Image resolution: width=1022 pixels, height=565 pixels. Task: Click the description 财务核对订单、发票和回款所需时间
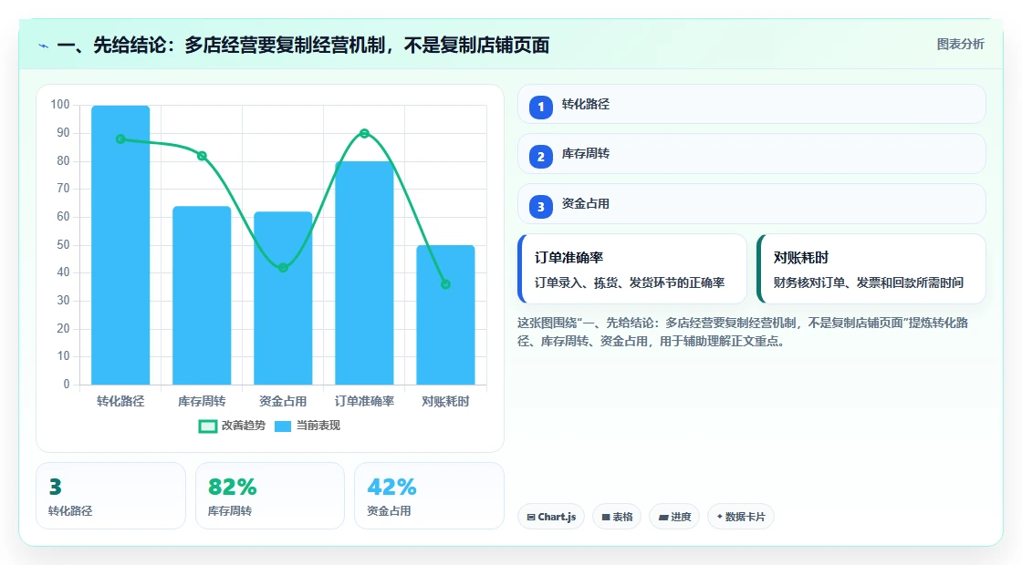coord(869,283)
